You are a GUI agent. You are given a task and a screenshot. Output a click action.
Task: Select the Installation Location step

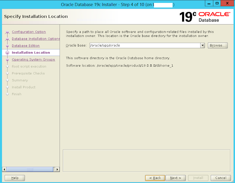pyautogui.click(x=31, y=53)
